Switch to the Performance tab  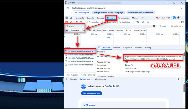pyautogui.click(x=123, y=18)
